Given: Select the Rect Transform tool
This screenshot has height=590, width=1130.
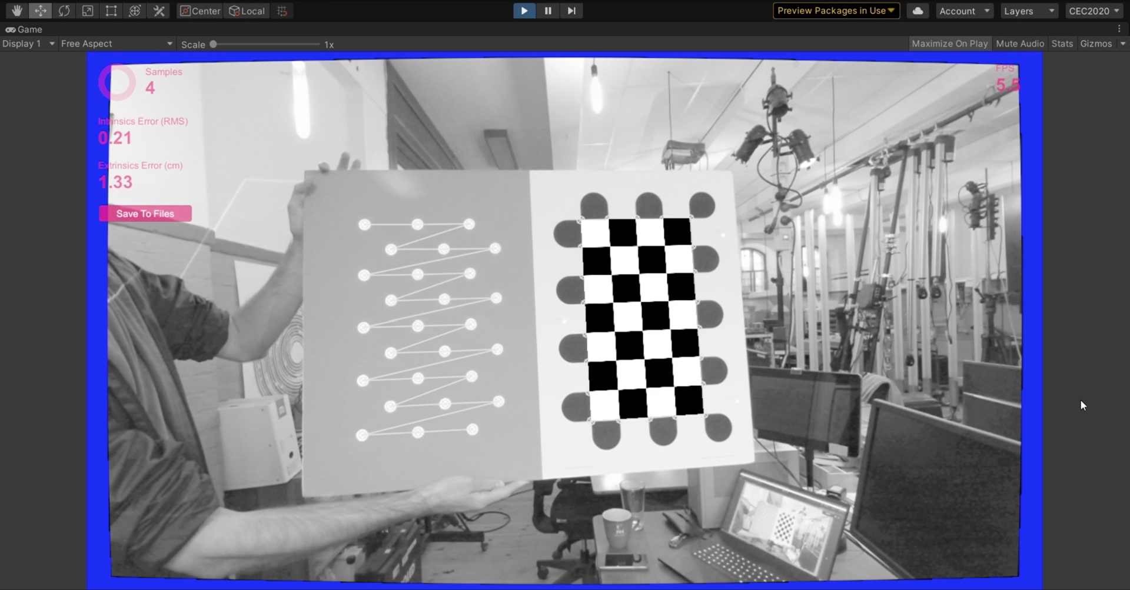Looking at the screenshot, I should tap(112, 11).
